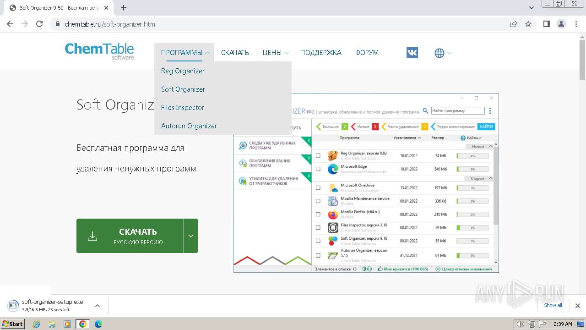The image size is (586, 330).
Task: Open download button version dropdown arrow
Action: 191,236
